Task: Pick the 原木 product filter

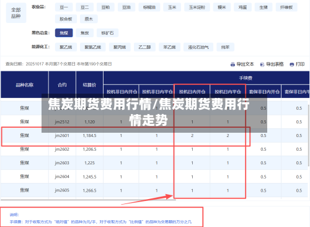Action: pyautogui.click(x=89, y=19)
